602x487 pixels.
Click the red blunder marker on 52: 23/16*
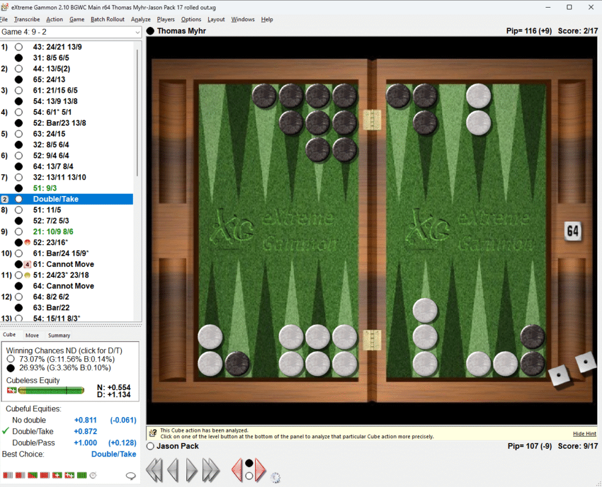[27, 242]
